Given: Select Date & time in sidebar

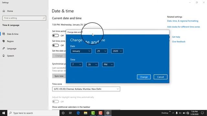Looking at the screenshot, I should [x=13, y=34].
